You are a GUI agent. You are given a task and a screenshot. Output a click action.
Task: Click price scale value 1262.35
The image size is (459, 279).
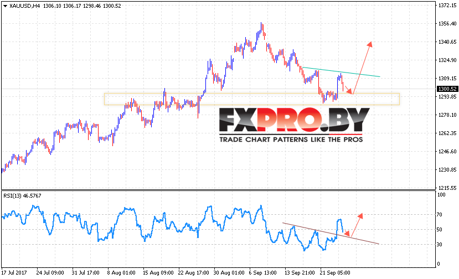(x=447, y=133)
